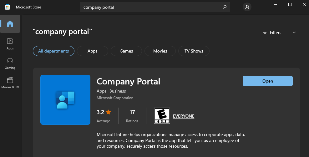Minimize the Microsoft Store window
Image resolution: width=309 pixels, height=157 pixels.
coord(276,4)
